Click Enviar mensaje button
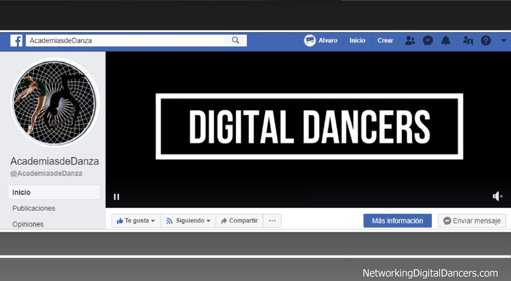Image resolution: width=511 pixels, height=281 pixels. click(x=472, y=221)
